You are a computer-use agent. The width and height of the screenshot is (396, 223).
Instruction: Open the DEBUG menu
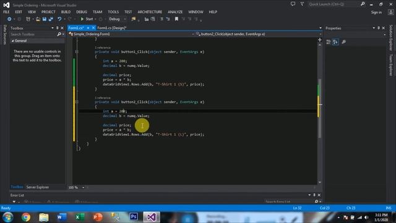pos(82,12)
